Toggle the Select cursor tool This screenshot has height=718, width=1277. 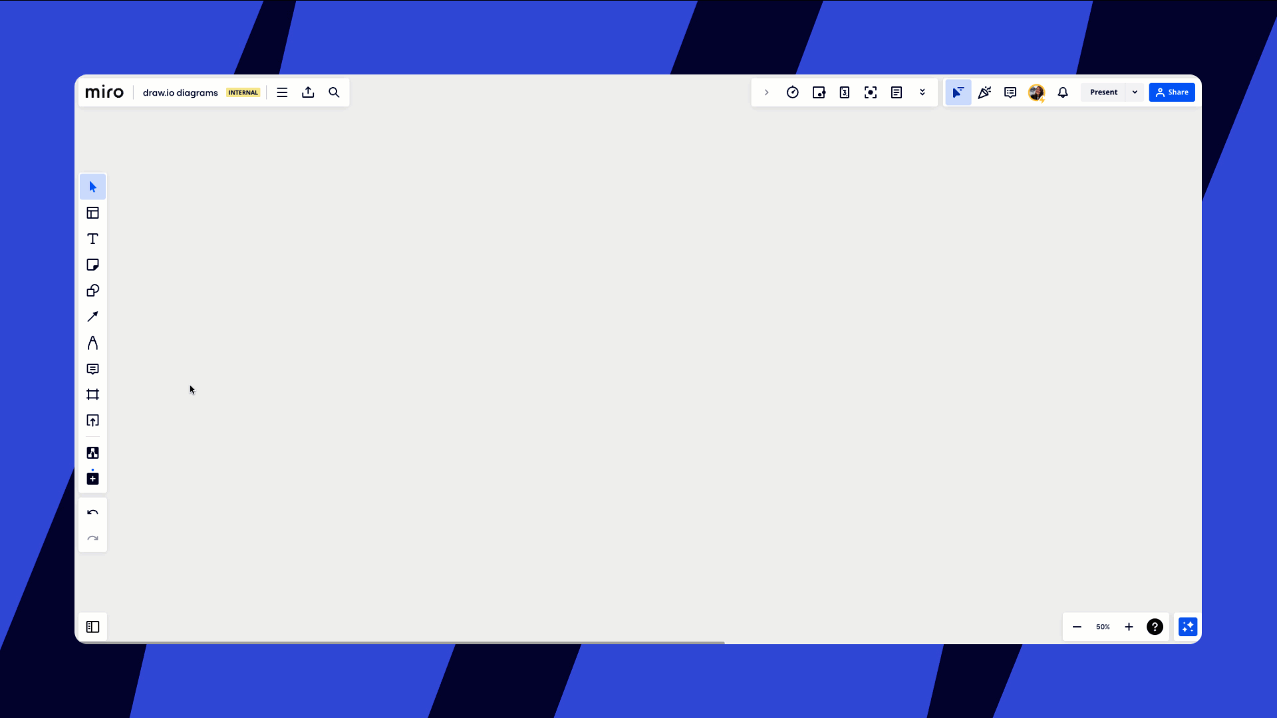click(x=92, y=187)
